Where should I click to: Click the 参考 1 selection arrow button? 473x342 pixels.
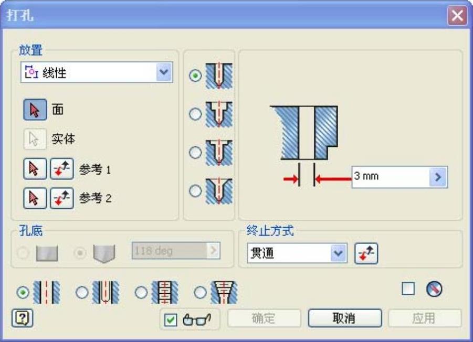pos(35,169)
